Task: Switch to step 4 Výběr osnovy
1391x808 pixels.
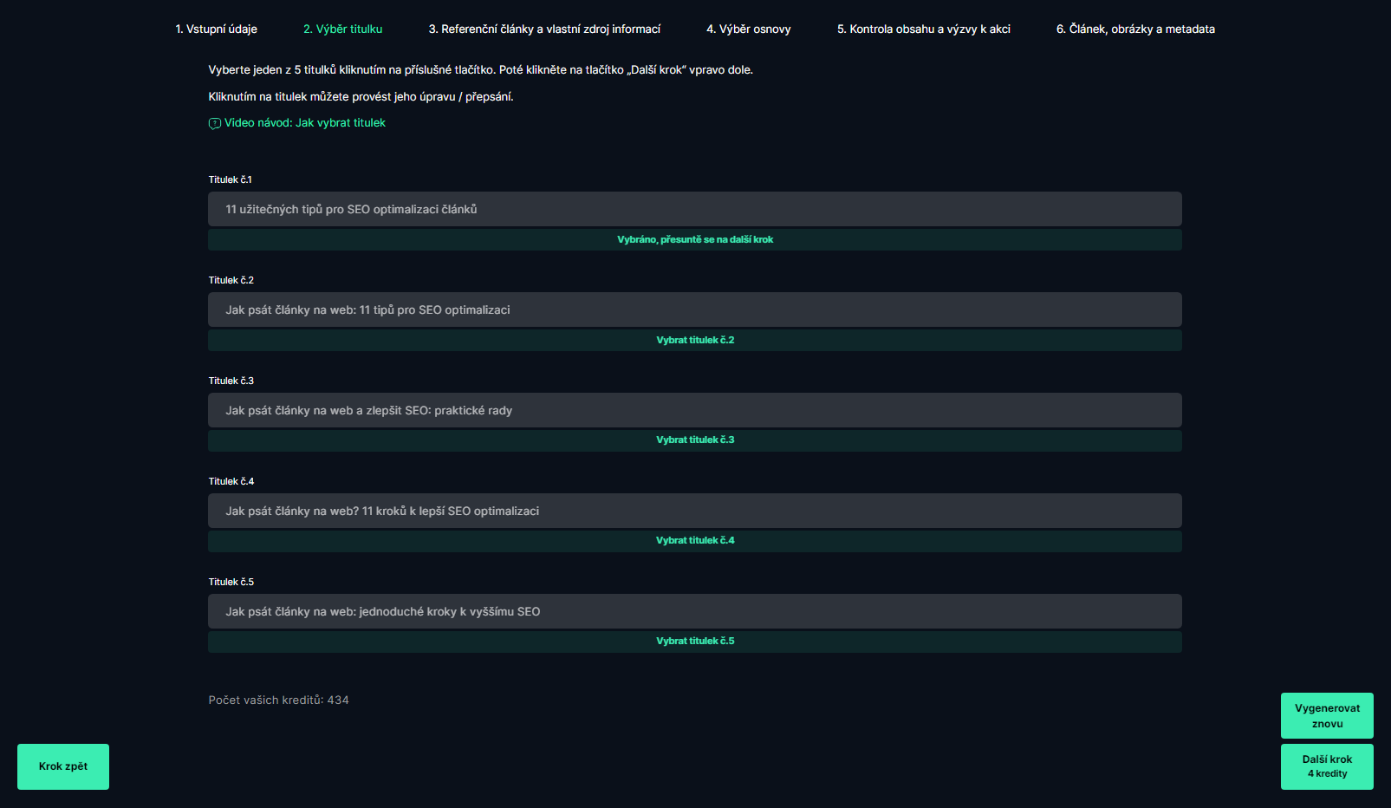Action: click(x=749, y=29)
